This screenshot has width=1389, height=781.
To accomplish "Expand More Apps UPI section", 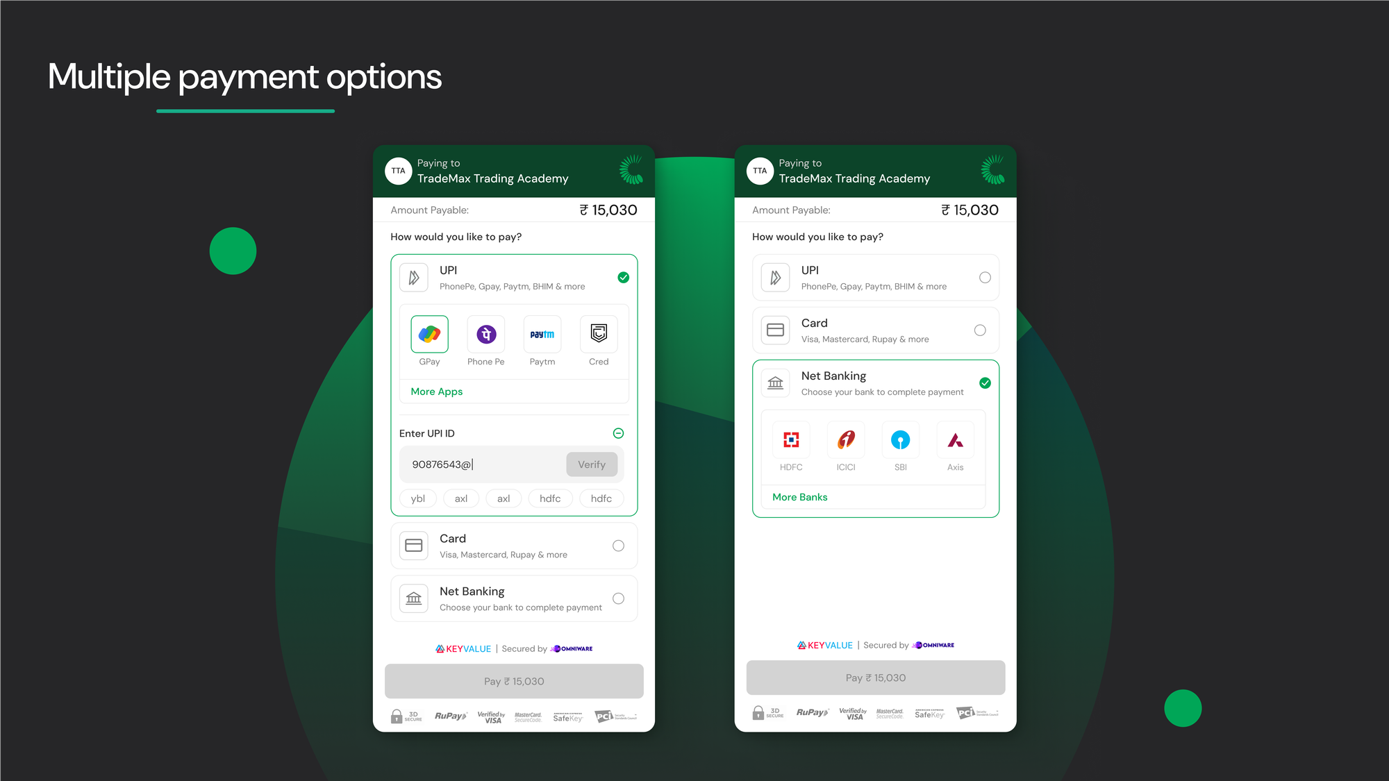I will [x=436, y=391].
